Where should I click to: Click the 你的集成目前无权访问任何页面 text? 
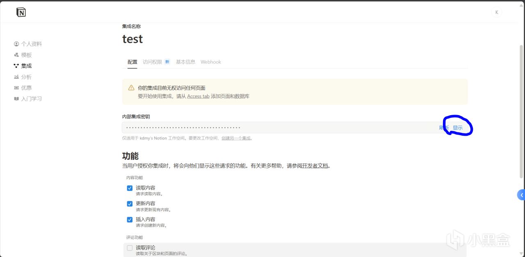tap(171, 88)
